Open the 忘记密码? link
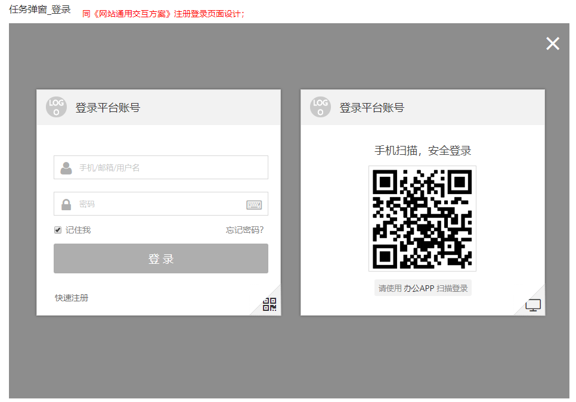Viewport: 576px width, 402px height. coord(244,230)
